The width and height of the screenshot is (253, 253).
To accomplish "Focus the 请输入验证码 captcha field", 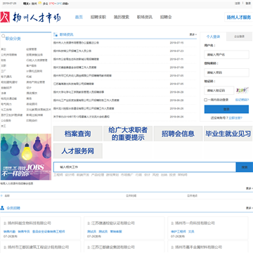I will (x=219, y=91).
